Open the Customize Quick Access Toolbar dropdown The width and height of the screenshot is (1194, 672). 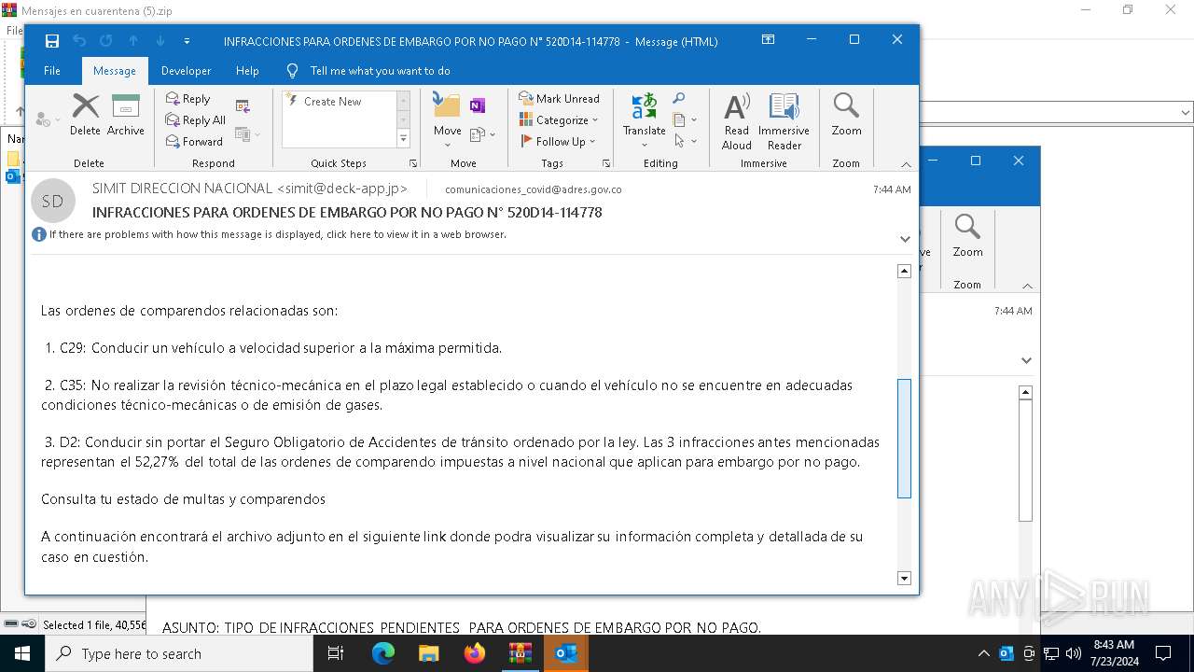[187, 41]
